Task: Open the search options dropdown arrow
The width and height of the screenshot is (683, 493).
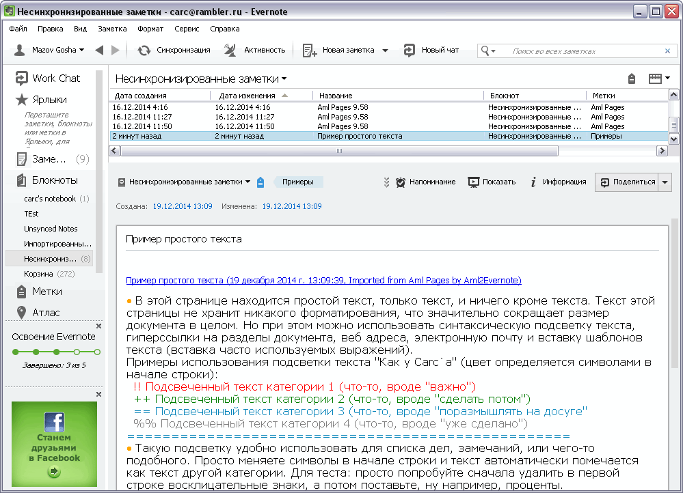Action: (x=493, y=51)
